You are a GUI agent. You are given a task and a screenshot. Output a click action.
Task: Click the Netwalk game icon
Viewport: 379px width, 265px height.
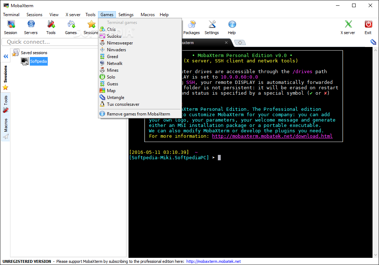coord(103,63)
